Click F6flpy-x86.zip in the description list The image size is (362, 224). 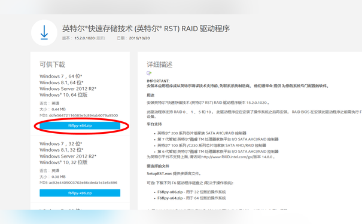pos(170,192)
